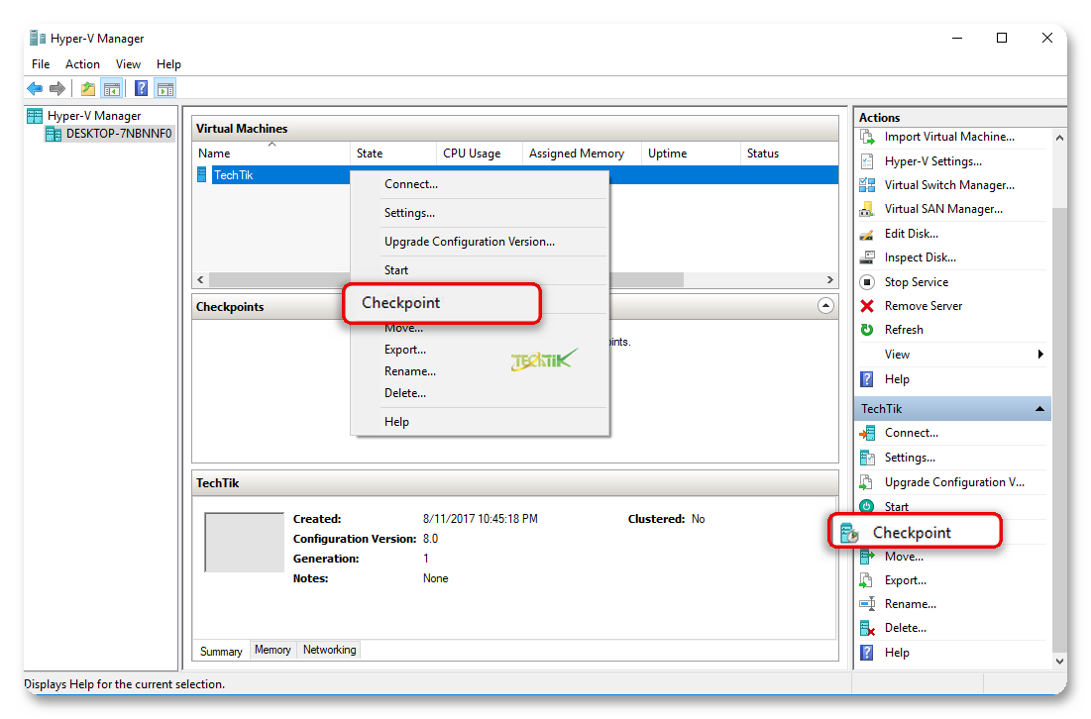The height and width of the screenshot is (719, 1091).
Task: Click Import Virtual Machine icon
Action: tap(867, 137)
